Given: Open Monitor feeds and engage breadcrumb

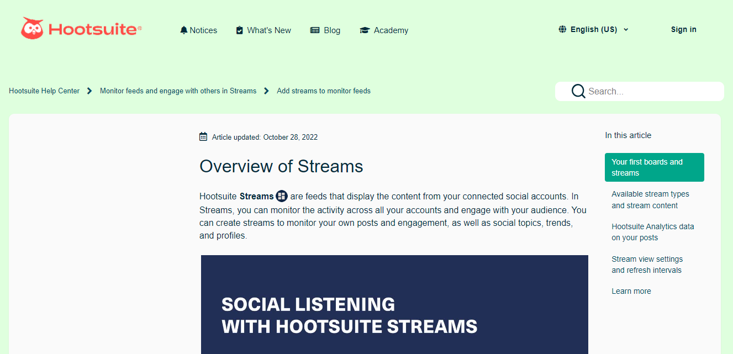Looking at the screenshot, I should pyautogui.click(x=178, y=91).
